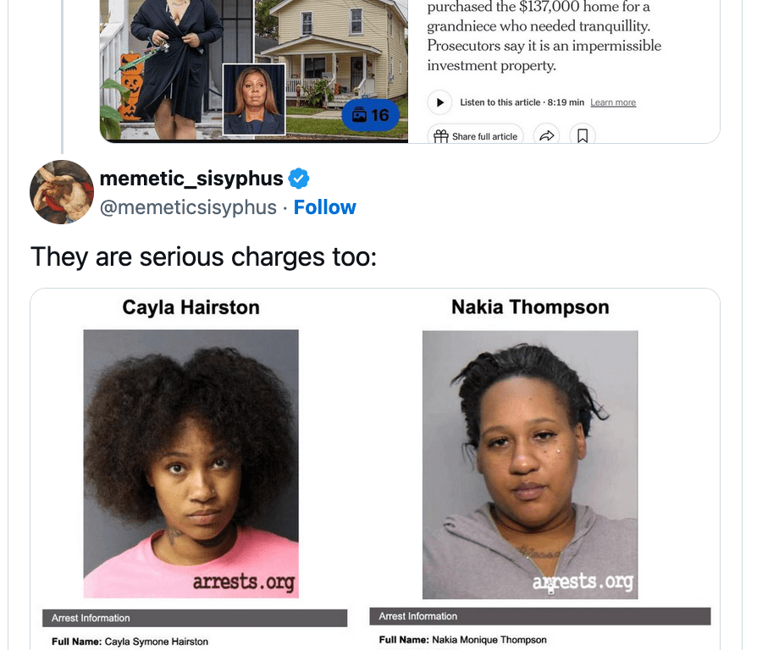Click the gift icon in Share full article
757x650 pixels.
click(441, 136)
